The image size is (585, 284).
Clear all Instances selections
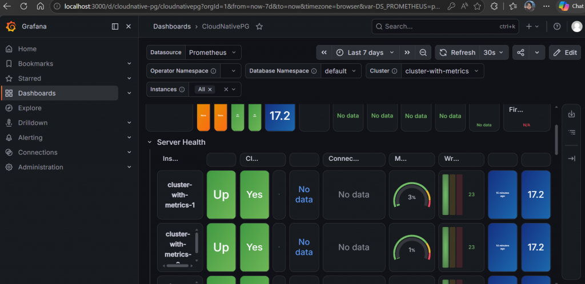(226, 90)
